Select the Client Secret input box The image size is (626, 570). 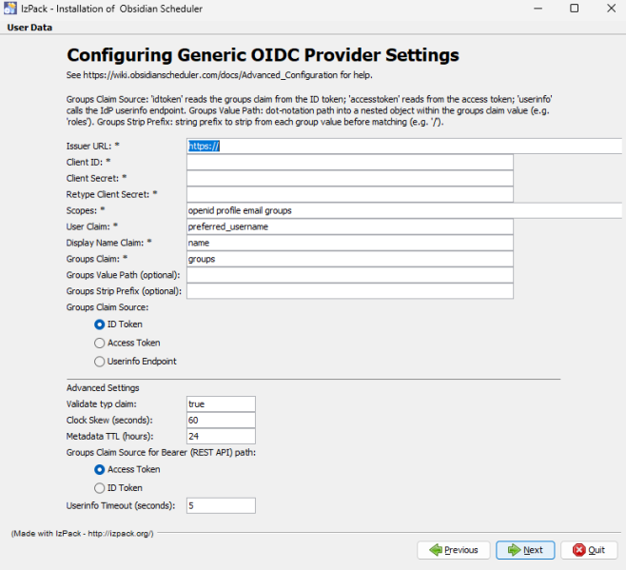tap(350, 178)
